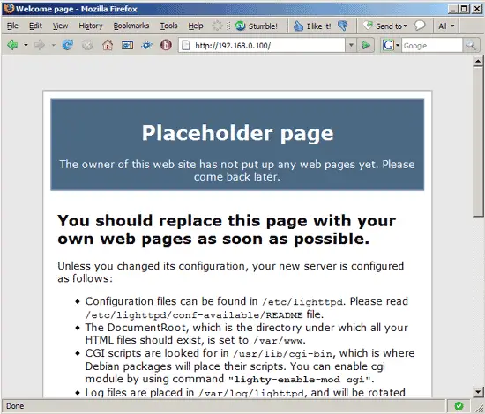Click the Firefox icon in the title bar
This screenshot has height=414, width=485.
(8, 8)
